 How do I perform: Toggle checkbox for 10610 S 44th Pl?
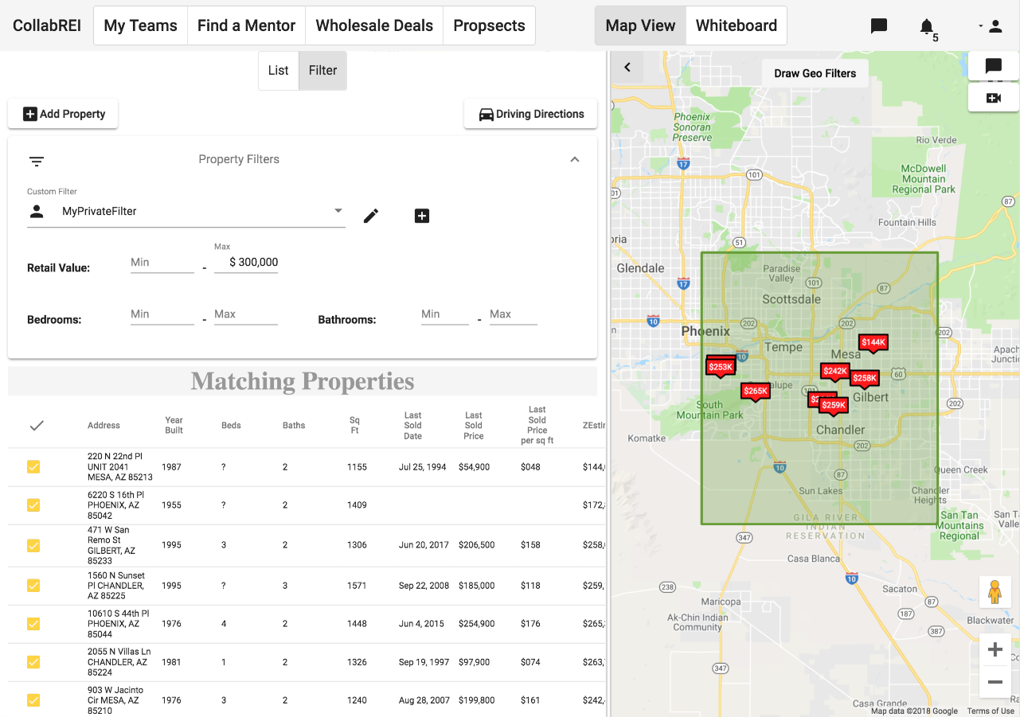coord(33,624)
